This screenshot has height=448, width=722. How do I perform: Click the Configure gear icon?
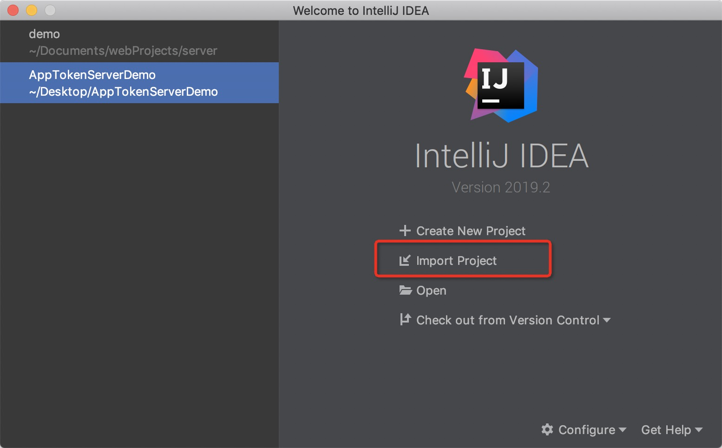pos(547,429)
